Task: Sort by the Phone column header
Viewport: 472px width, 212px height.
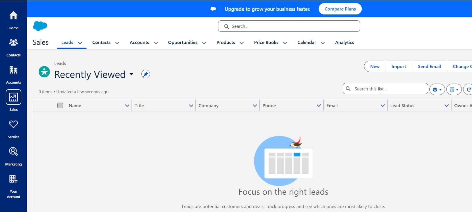Action: [x=269, y=105]
